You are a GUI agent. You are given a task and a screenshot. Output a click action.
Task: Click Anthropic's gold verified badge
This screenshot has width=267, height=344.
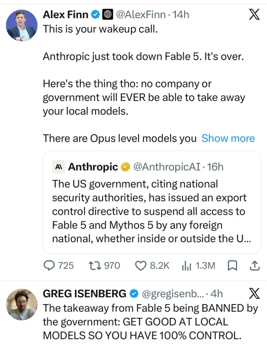(125, 167)
